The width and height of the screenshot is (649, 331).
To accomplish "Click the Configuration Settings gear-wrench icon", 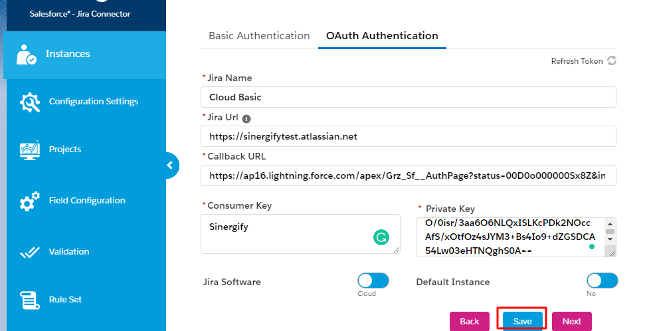I will tap(30, 102).
